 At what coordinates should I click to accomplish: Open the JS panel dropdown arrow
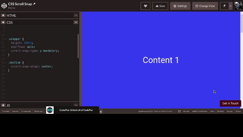(76, 105)
